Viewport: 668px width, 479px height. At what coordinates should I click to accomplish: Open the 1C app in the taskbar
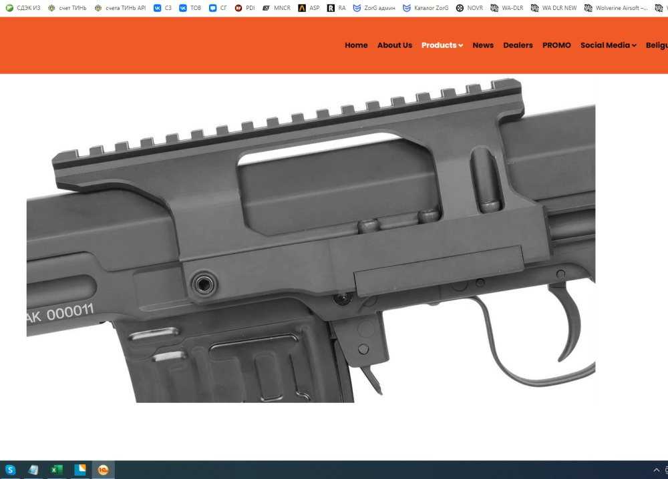pyautogui.click(x=103, y=470)
